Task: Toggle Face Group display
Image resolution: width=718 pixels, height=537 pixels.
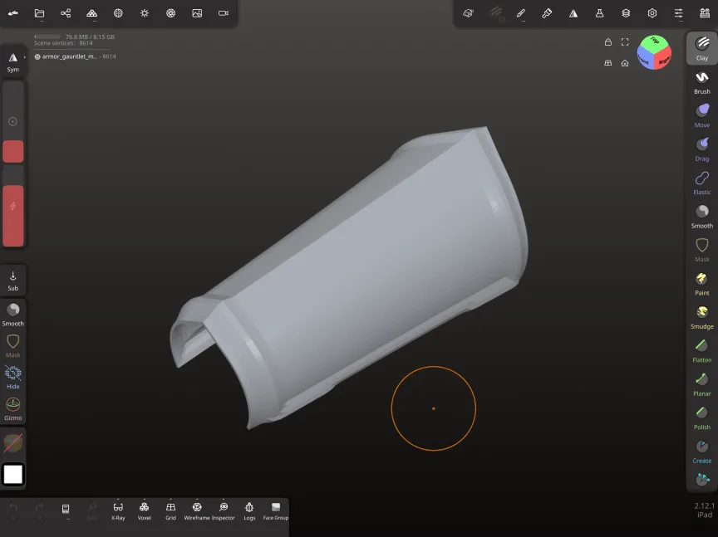Action: (275, 511)
